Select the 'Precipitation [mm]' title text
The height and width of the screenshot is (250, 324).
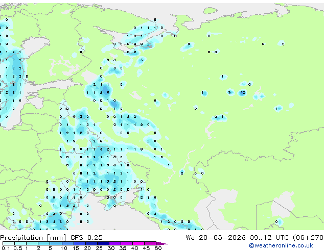(33, 238)
